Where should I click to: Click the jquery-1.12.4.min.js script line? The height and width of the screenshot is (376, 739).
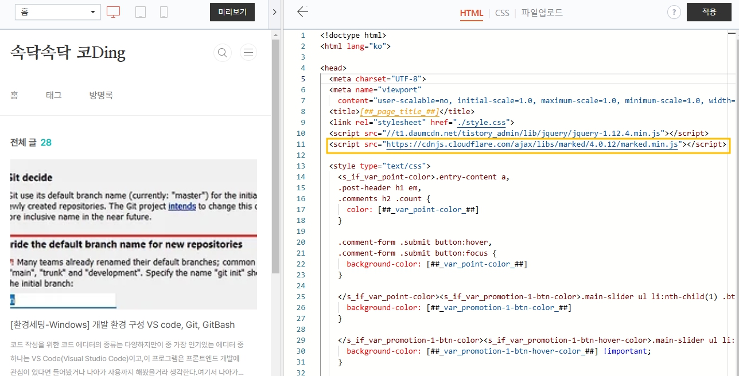pos(519,134)
